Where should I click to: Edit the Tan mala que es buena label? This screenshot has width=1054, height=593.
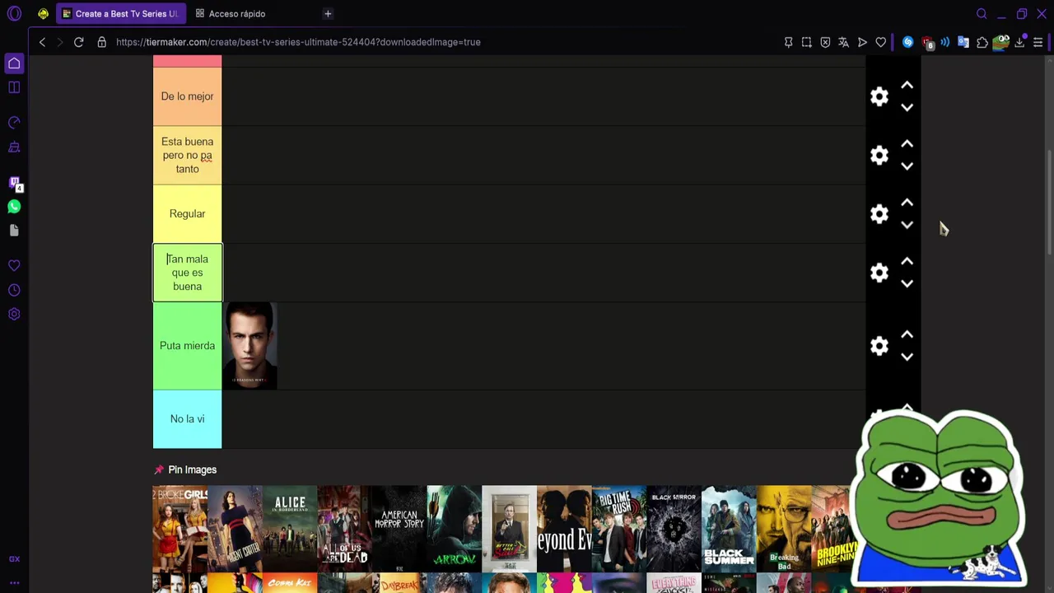(x=187, y=273)
